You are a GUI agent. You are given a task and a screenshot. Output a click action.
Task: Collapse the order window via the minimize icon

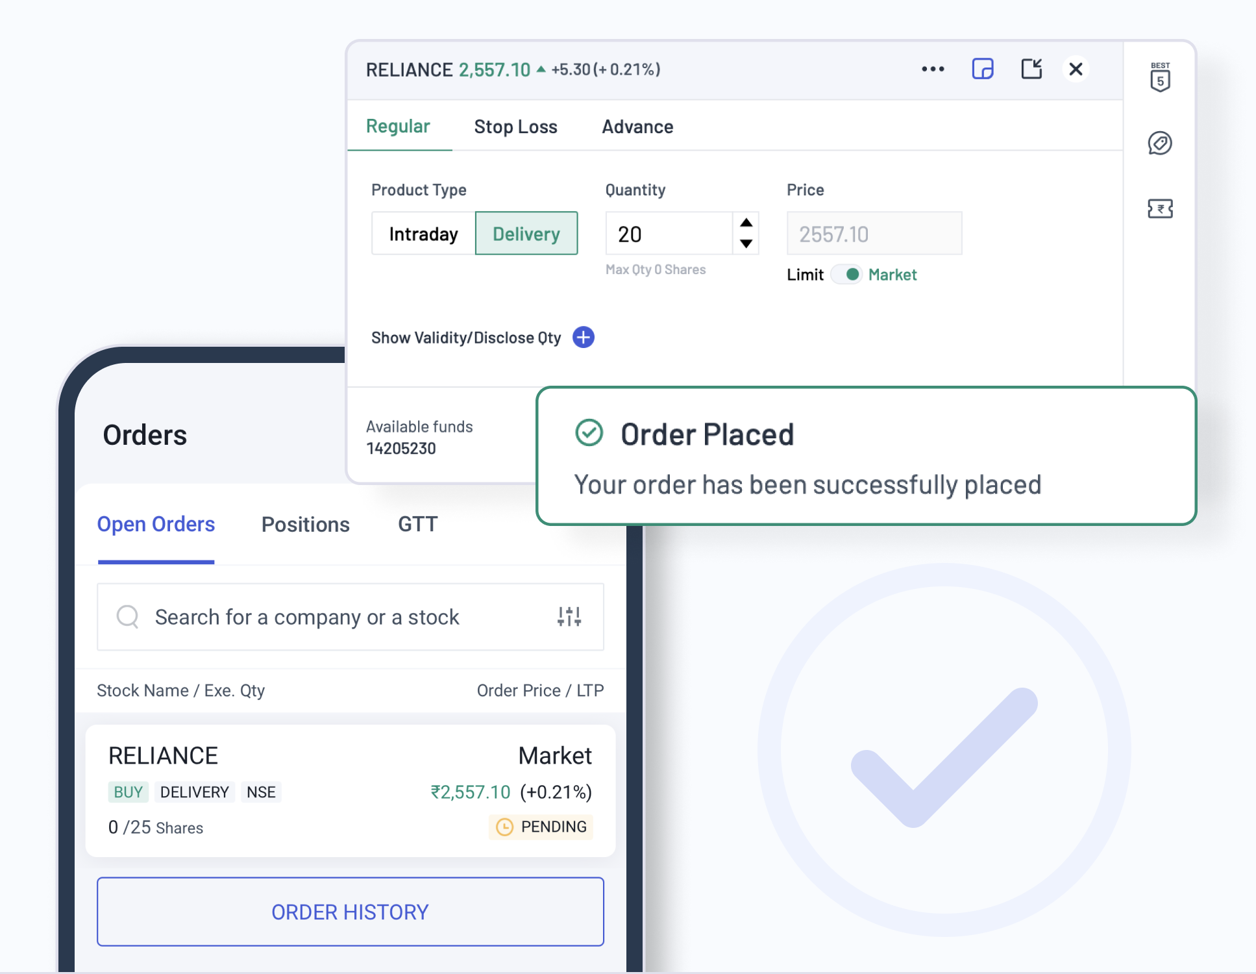[1031, 69]
